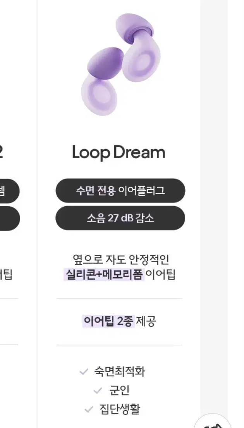
Task: Select the 소음 27 dB 감소 pill
Action: click(x=120, y=218)
